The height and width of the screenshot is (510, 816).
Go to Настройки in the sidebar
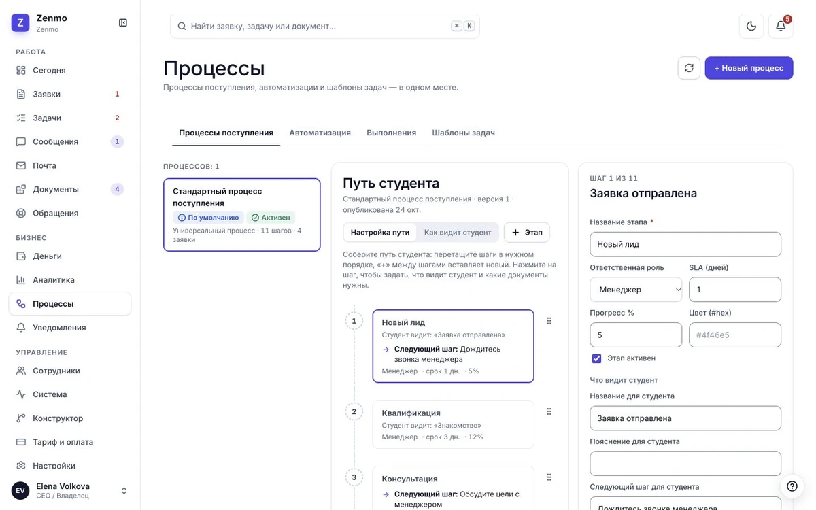(x=70, y=466)
